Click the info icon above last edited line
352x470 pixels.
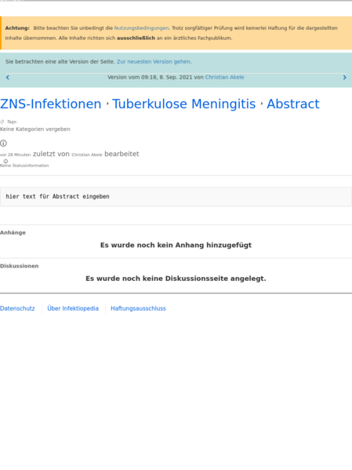3,144
